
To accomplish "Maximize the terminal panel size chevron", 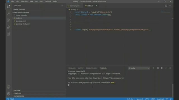I will point(166,68).
